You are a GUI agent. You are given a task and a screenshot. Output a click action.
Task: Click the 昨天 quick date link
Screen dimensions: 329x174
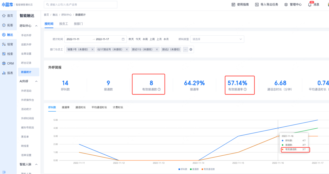tap(131, 39)
